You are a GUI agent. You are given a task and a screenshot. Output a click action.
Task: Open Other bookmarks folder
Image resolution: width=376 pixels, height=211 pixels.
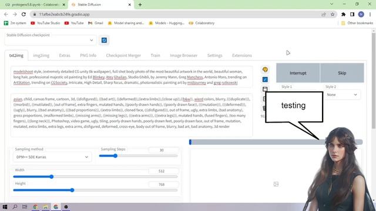pos(357,23)
